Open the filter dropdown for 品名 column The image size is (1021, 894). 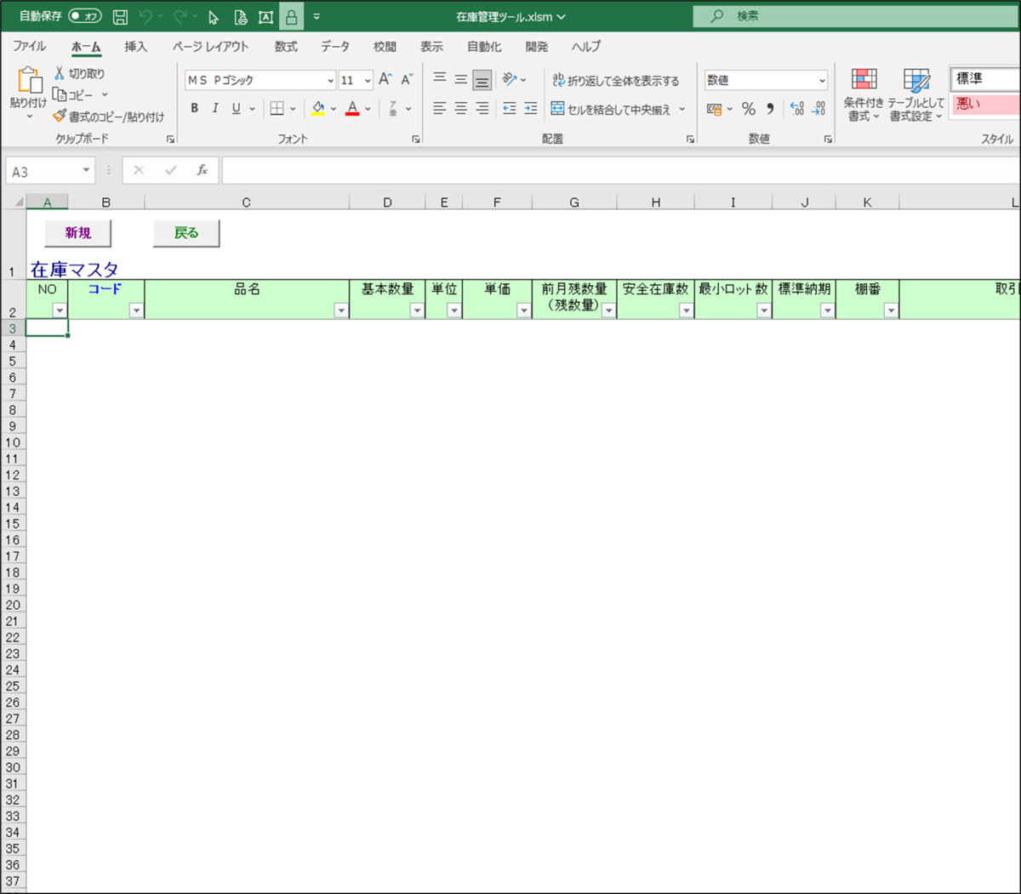(340, 310)
